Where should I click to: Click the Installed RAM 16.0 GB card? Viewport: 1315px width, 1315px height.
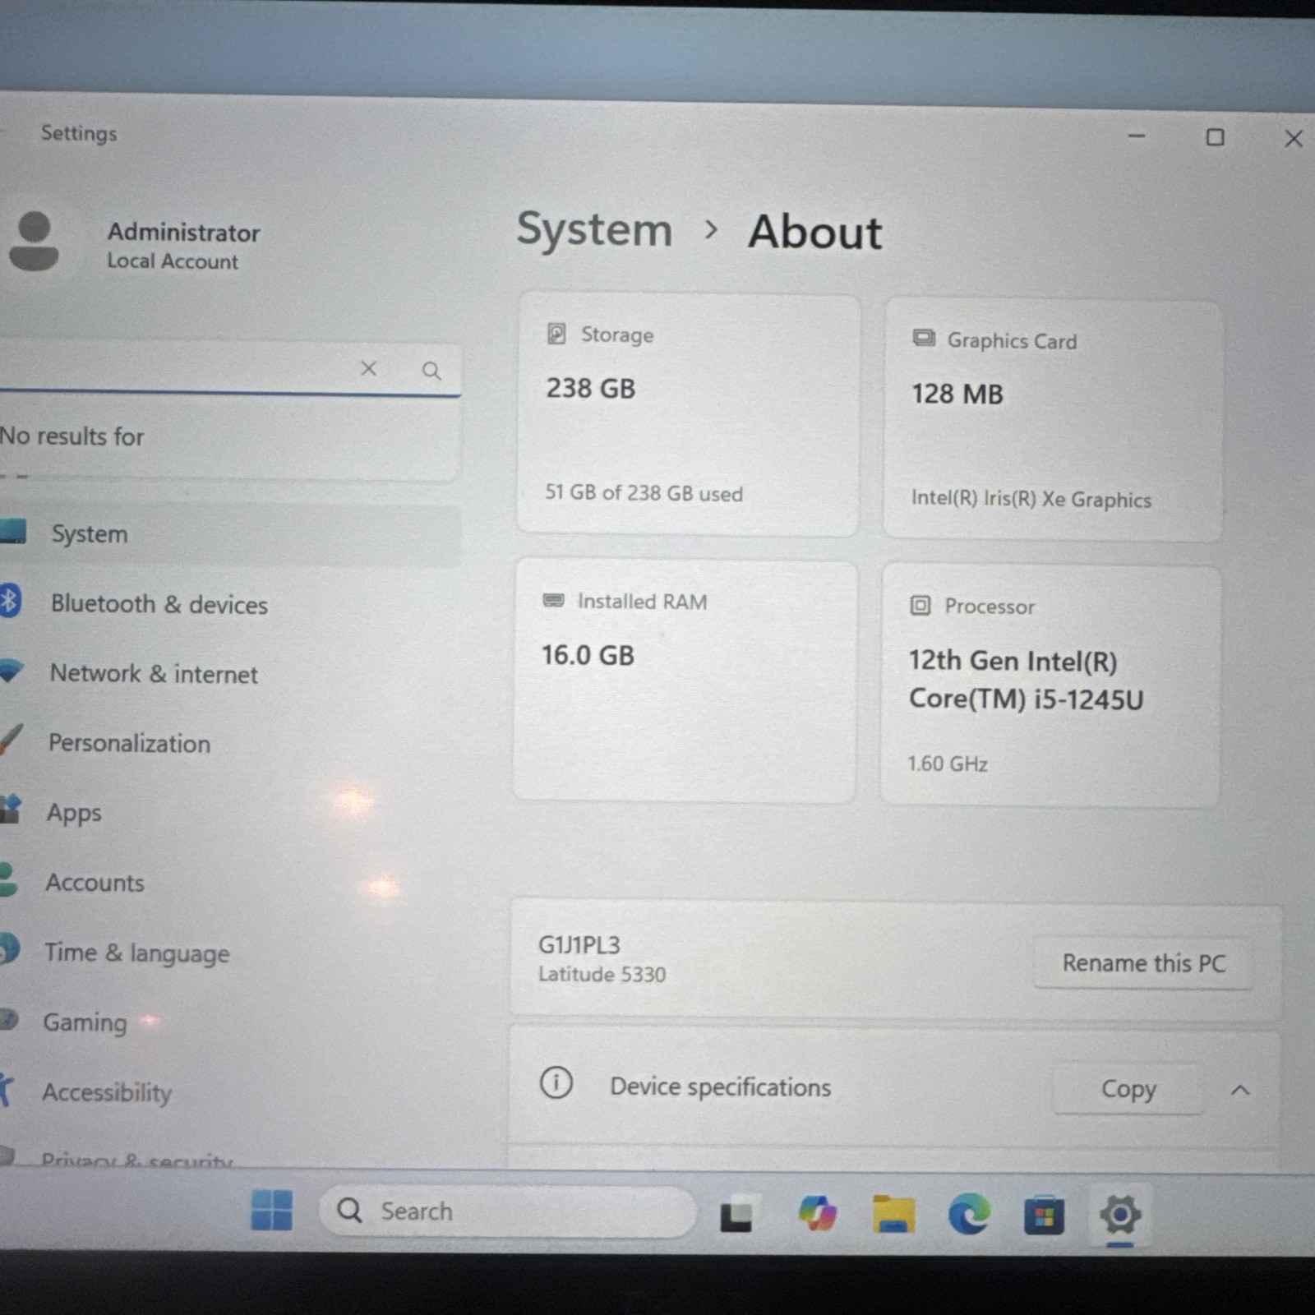tap(685, 681)
